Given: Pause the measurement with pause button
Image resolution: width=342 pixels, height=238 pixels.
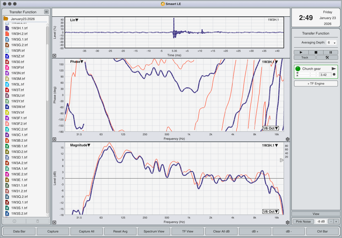Looking at the screenshot, I should [331, 52].
